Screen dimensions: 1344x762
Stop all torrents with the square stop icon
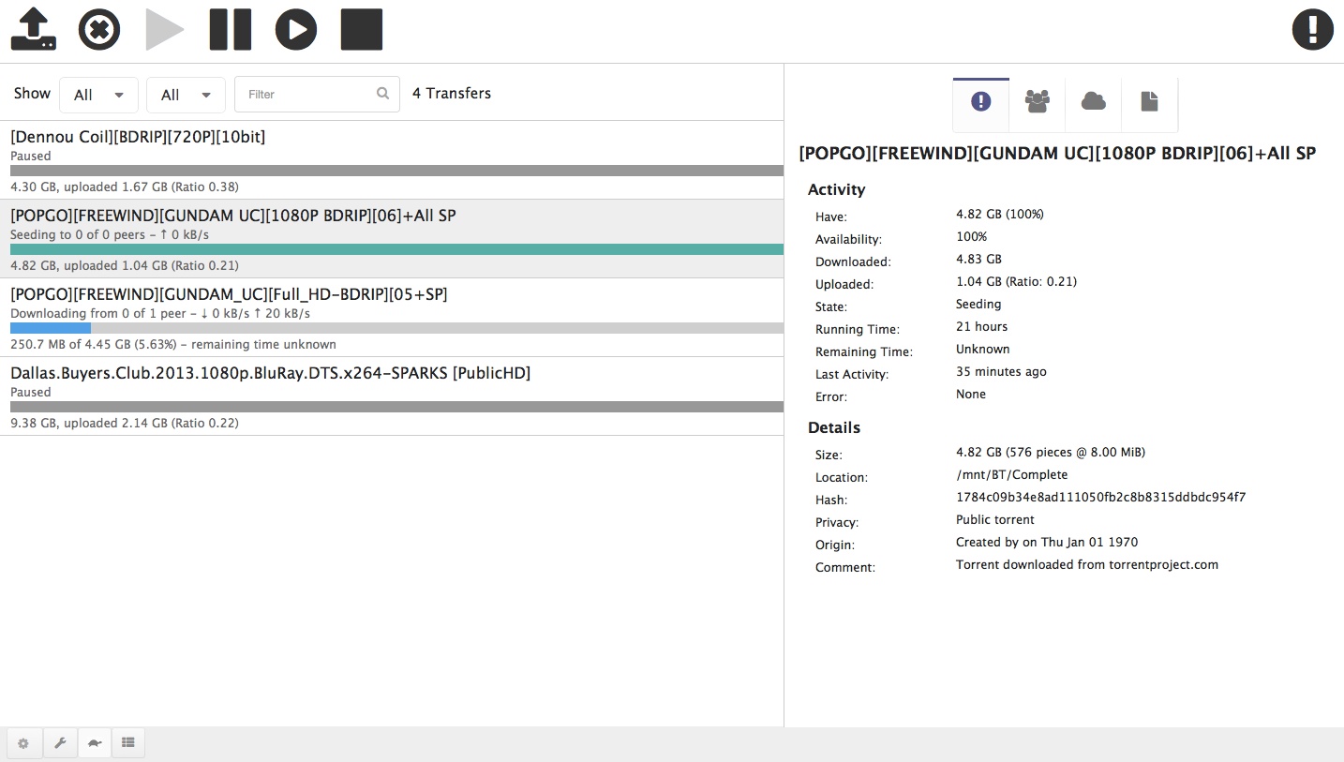(362, 29)
